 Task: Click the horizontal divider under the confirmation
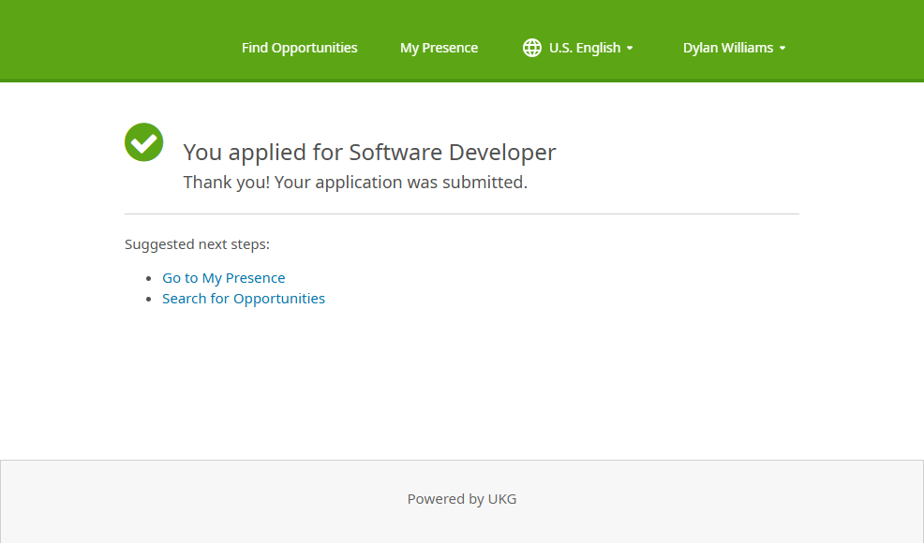(461, 213)
